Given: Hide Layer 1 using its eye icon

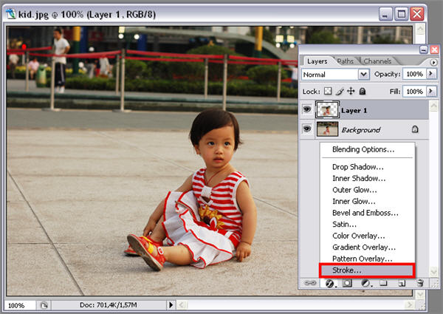Looking at the screenshot, I should pos(306,110).
